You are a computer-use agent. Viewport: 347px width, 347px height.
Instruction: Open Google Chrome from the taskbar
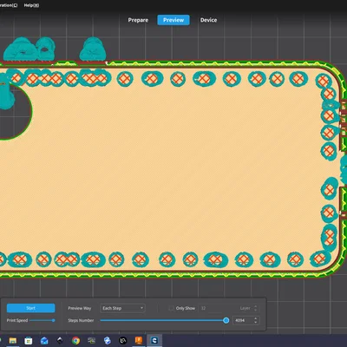(75, 341)
